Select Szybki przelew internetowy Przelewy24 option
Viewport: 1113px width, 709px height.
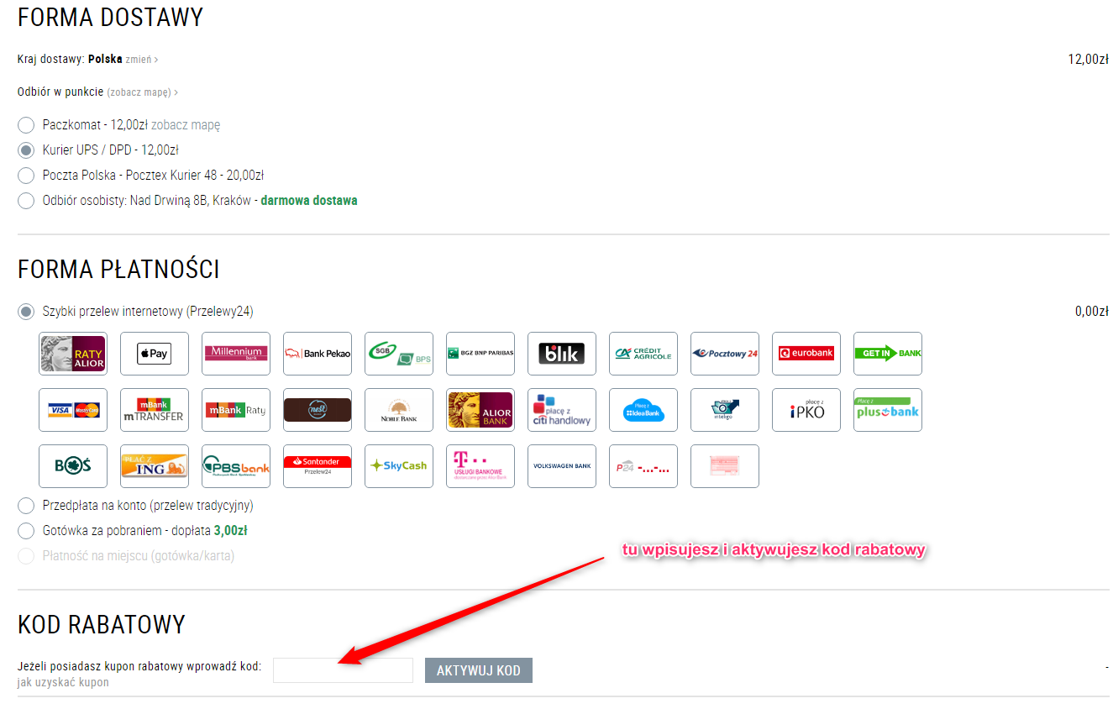click(26, 312)
